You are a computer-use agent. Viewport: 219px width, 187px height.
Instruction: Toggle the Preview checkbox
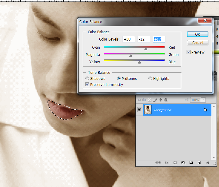coord(188,52)
